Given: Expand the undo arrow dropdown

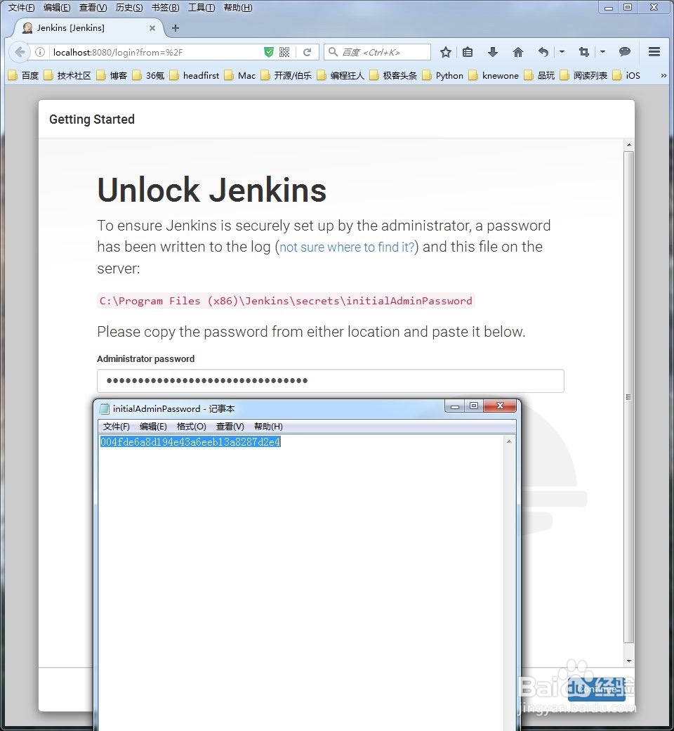Looking at the screenshot, I should tap(562, 52).
